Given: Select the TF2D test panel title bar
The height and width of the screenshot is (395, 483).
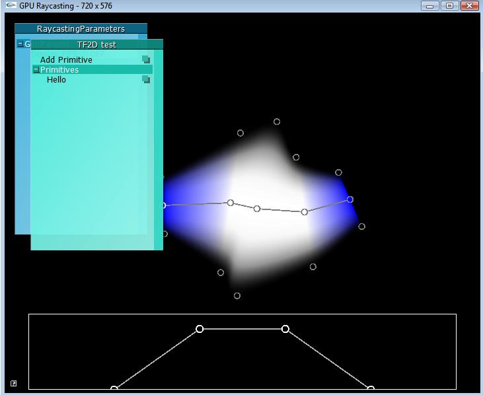Looking at the screenshot, I should [x=96, y=44].
